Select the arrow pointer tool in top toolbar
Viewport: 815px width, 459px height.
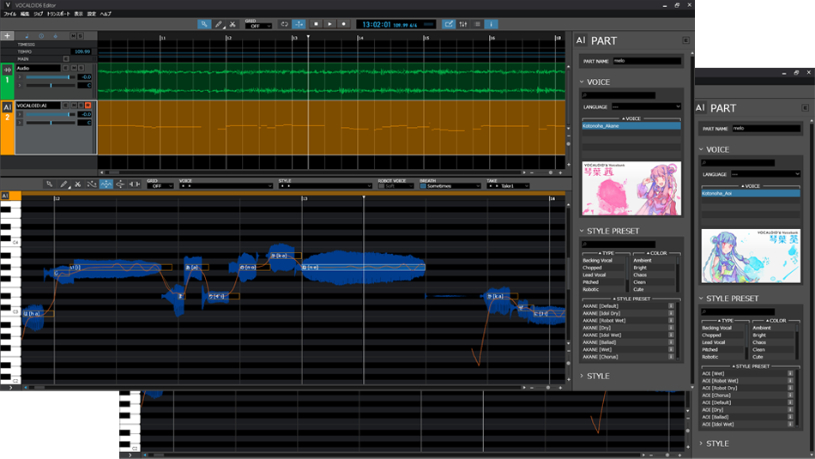tap(204, 24)
